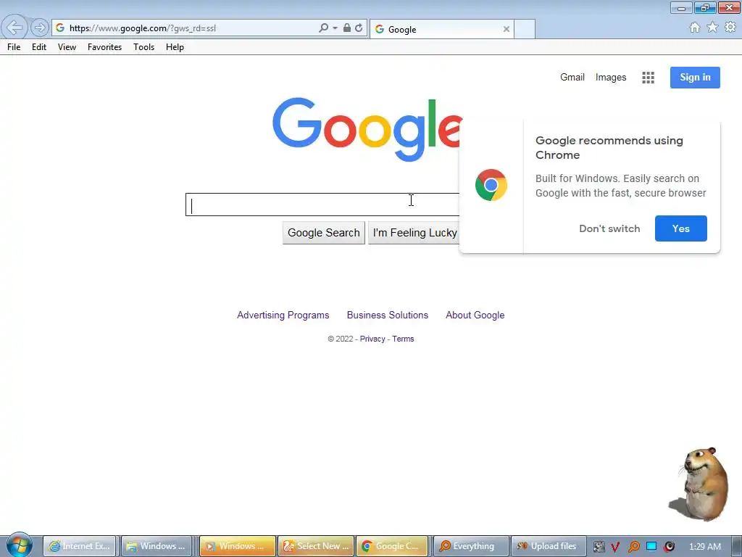Click the Google Search button
Screen dimensions: 742x557
click(x=324, y=233)
